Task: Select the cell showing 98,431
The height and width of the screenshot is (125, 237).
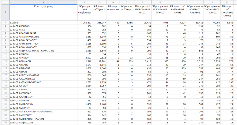Action: click(x=142, y=23)
